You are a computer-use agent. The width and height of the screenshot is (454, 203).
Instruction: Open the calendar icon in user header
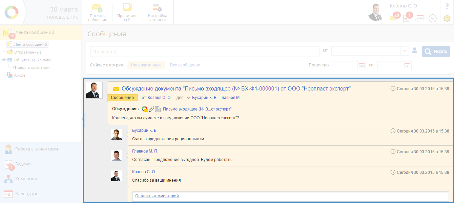420,18
